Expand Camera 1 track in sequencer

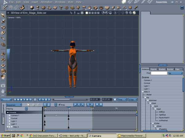click(9, 116)
